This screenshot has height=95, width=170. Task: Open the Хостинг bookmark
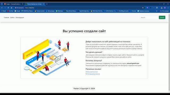coord(133,11)
